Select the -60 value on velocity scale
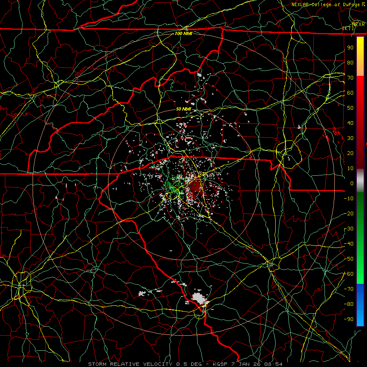Image resolution: width=367 pixels, height=367 pixels. click(349, 274)
